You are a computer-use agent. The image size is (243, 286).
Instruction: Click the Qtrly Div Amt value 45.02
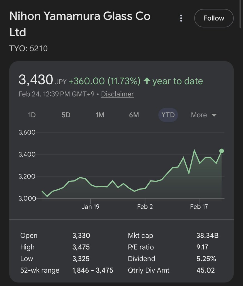[205, 270]
